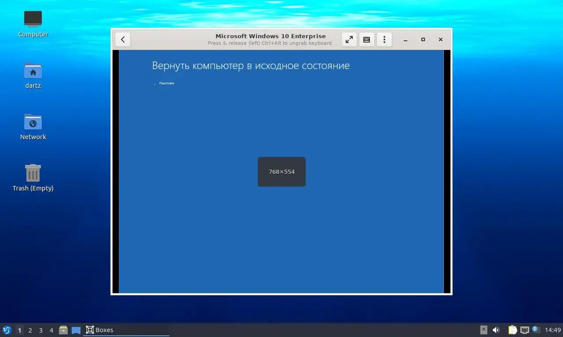Open the Computer desktop icon
Viewport: 563px width, 337px height.
[x=33, y=24]
